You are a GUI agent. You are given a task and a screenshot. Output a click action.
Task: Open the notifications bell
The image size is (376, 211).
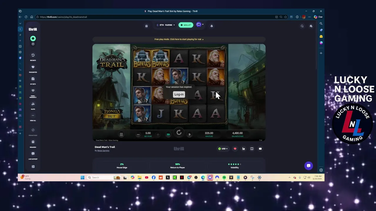click(211, 26)
